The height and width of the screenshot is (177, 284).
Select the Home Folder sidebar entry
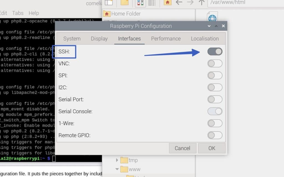(125, 14)
